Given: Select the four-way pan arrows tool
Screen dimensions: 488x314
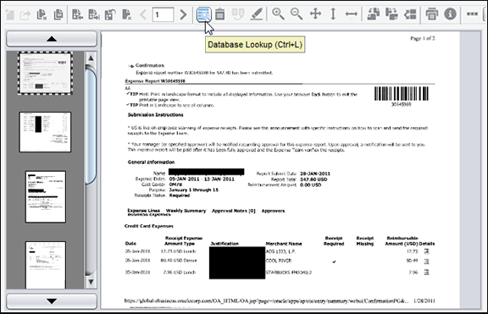Looking at the screenshot, I should 315,14.
